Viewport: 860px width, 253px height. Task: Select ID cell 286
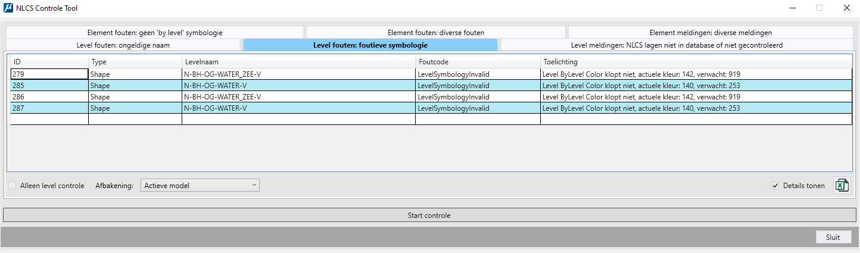click(x=49, y=96)
